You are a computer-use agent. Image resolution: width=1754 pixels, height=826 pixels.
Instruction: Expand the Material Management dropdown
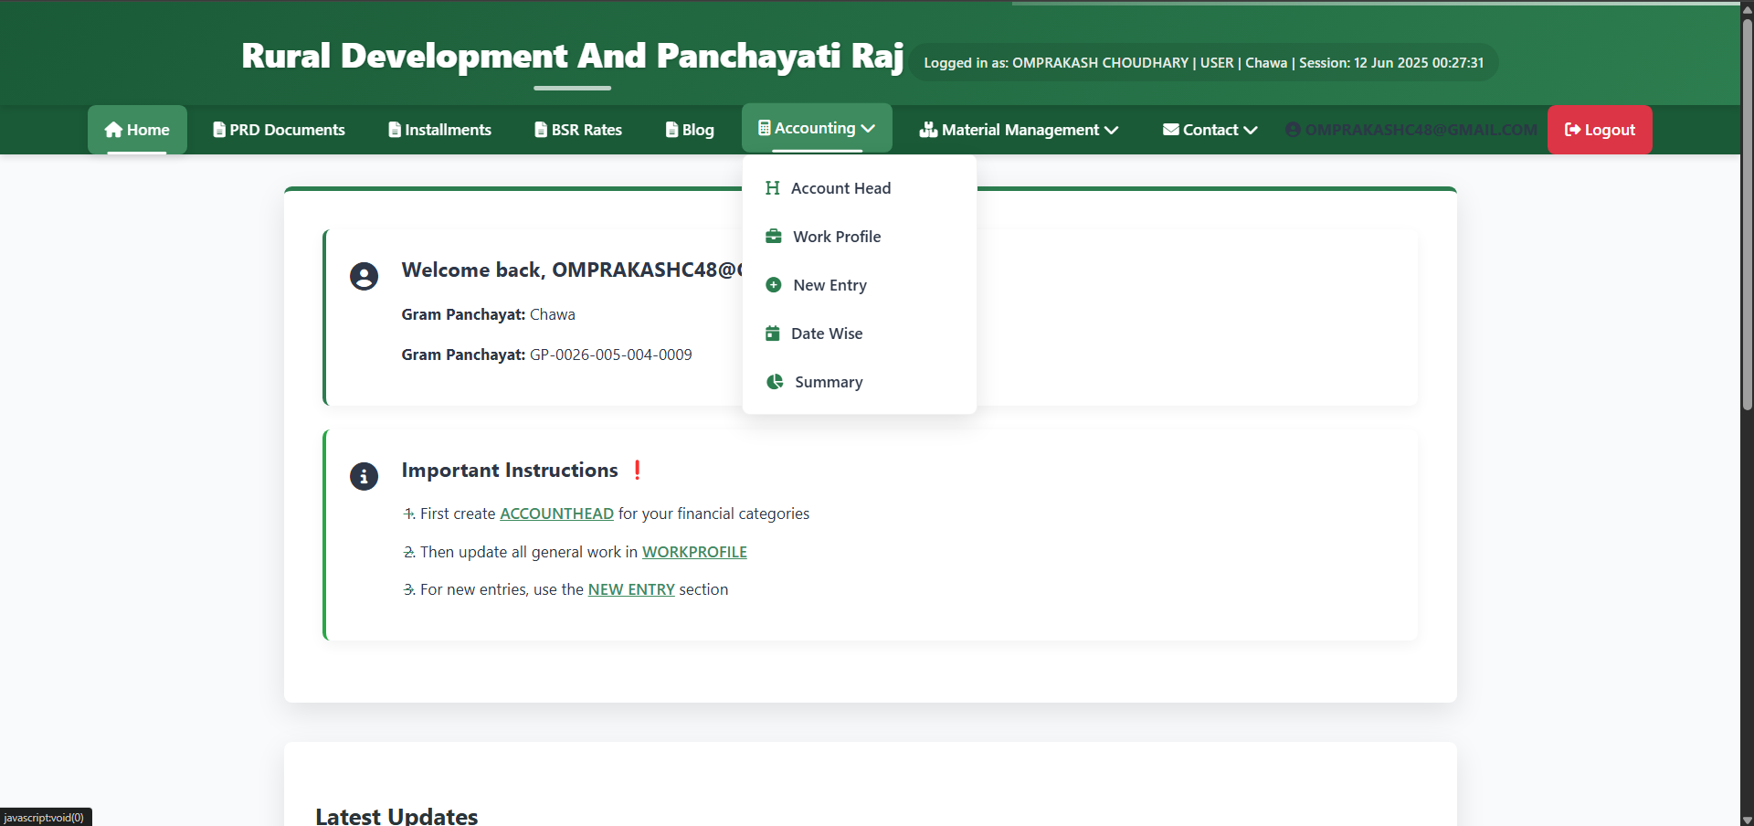point(1019,130)
